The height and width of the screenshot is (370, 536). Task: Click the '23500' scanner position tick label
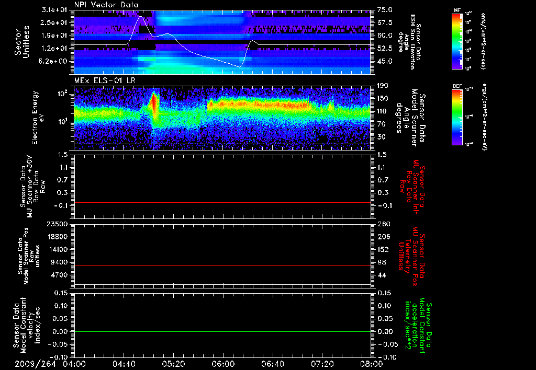click(x=58, y=224)
